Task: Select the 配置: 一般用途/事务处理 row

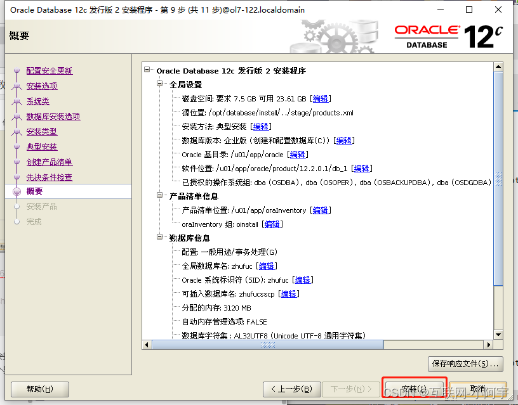Action: [230, 252]
